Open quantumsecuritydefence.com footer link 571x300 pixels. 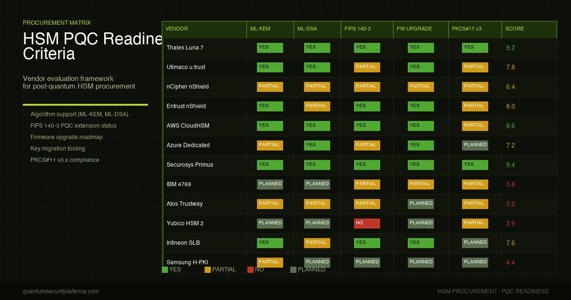click(x=61, y=291)
